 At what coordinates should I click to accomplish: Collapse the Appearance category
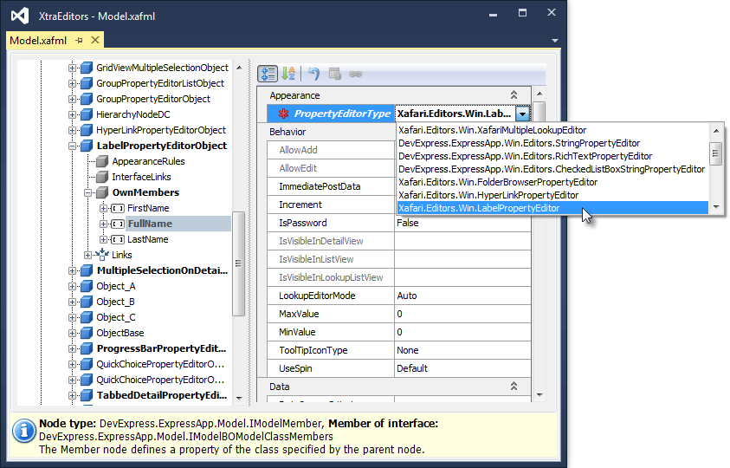coord(514,95)
